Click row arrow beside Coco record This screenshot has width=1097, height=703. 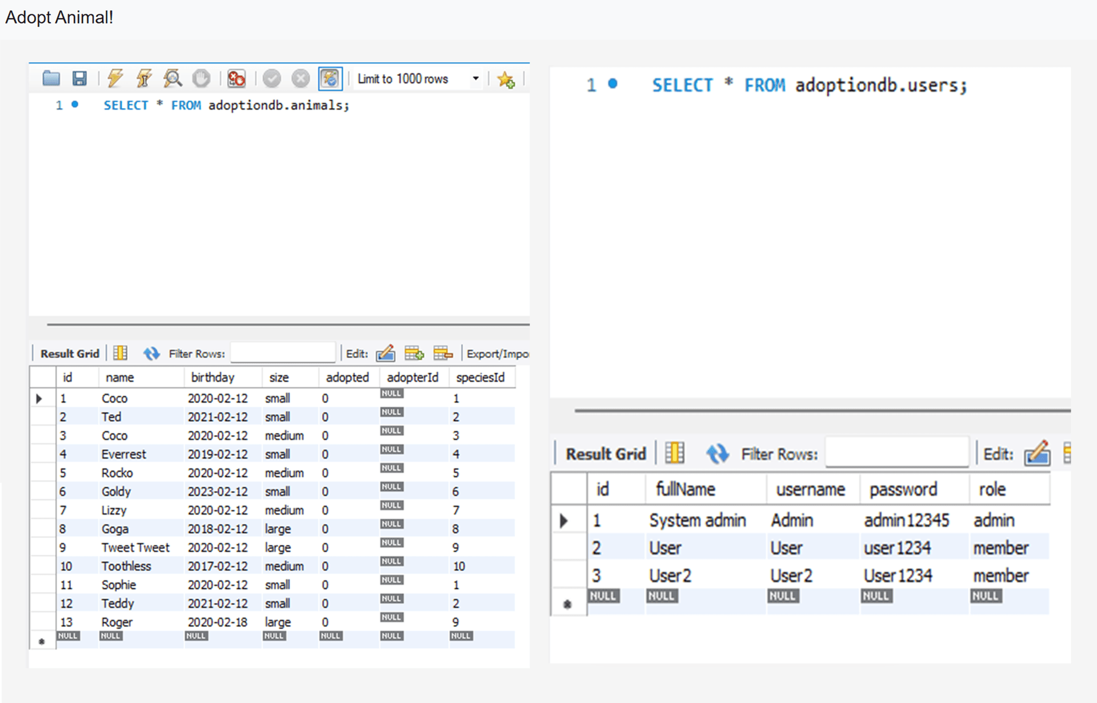[39, 399]
